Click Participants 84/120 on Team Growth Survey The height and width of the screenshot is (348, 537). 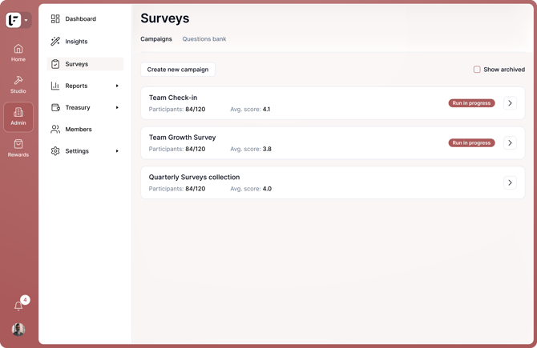click(177, 149)
